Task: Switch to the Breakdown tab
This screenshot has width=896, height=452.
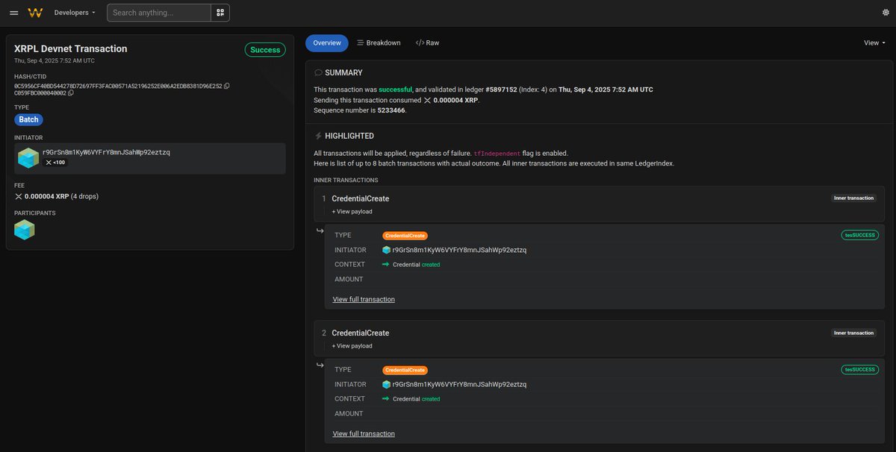Action: pos(379,43)
